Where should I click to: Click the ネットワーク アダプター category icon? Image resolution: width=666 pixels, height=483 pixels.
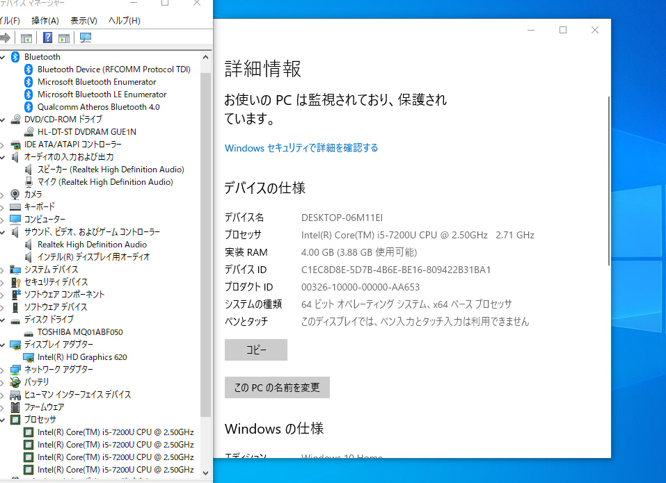15,369
